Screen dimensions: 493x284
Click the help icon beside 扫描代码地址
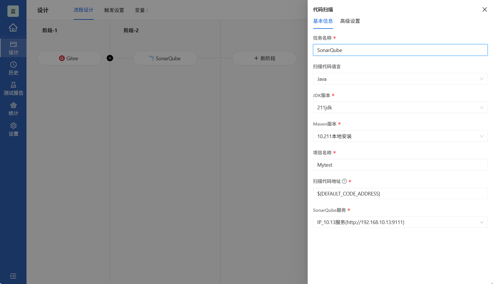point(344,181)
